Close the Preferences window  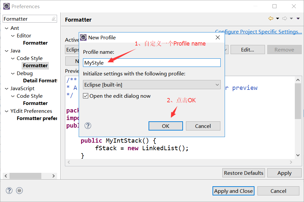(x=294, y=6)
